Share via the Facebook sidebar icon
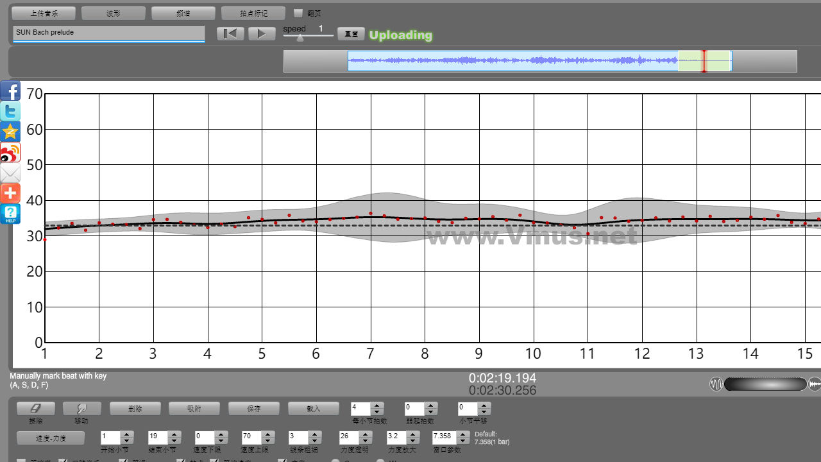The image size is (821, 462). (x=10, y=91)
